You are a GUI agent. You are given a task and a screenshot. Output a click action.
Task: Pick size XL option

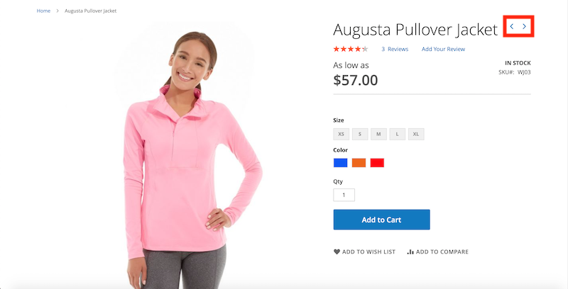coord(416,134)
